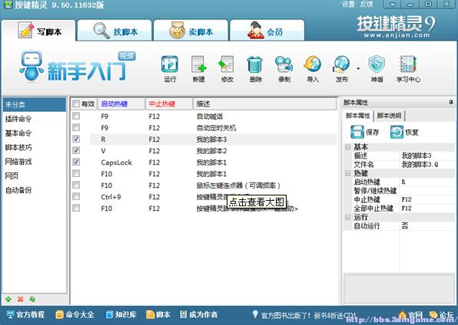
Task: Open 设置 in the title bar
Action: [x=348, y=4]
